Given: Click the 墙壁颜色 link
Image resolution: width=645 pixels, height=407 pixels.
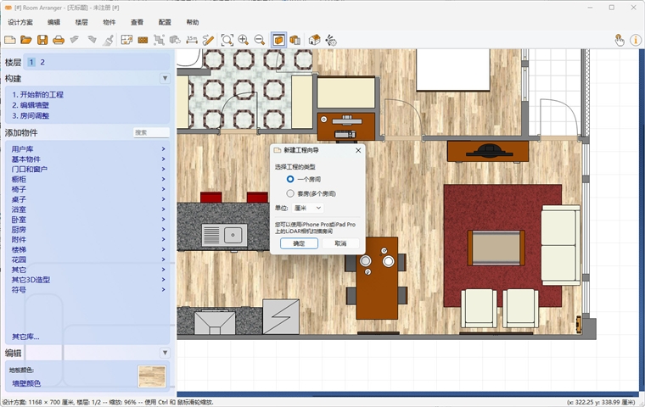Looking at the screenshot, I should pyautogui.click(x=26, y=383).
